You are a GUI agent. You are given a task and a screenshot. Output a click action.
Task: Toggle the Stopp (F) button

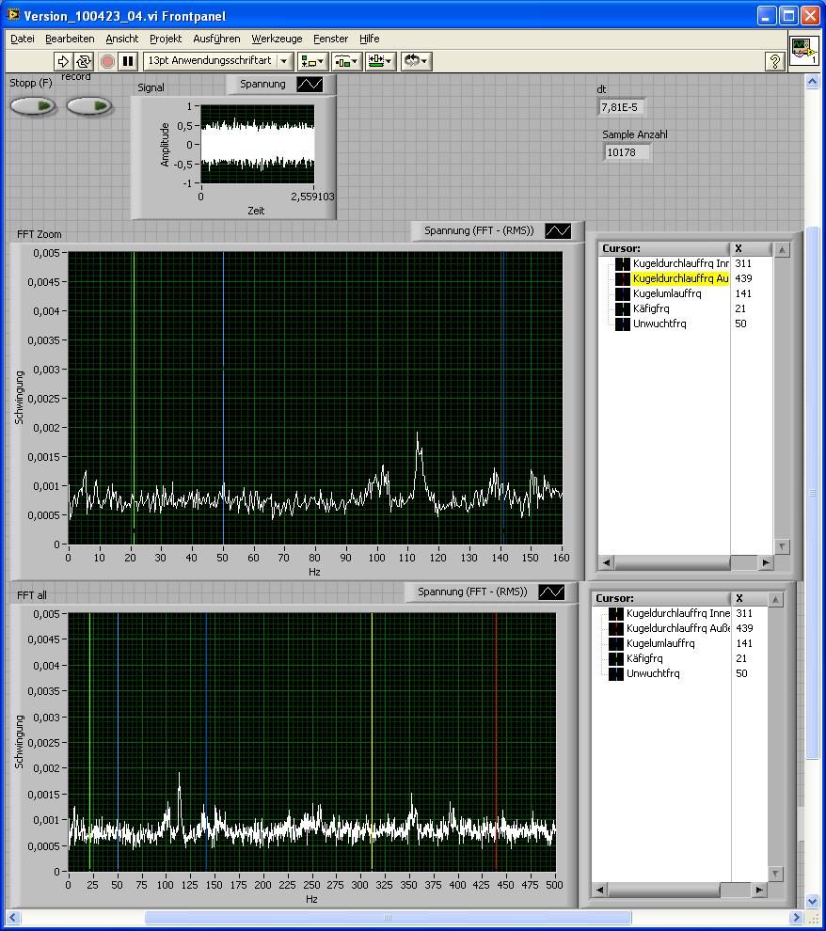33,105
